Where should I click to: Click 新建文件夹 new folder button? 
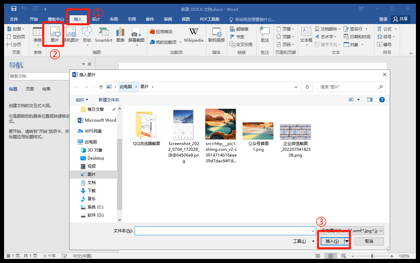109,100
